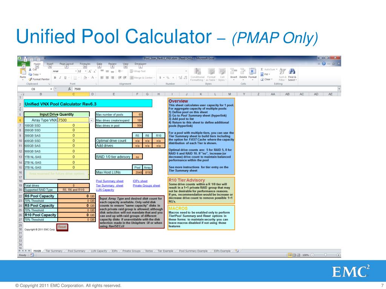Viewport: 386px width, 289px height.
Task: Click the zoom slider handle
Action: 325,255
